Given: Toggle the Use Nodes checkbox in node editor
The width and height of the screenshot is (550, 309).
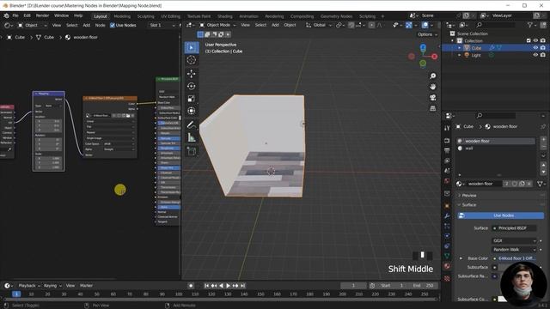Looking at the screenshot, I should coord(113,25).
